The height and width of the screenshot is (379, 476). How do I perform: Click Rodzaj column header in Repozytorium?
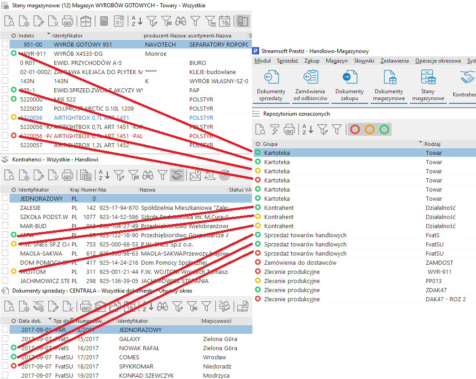(x=450, y=144)
